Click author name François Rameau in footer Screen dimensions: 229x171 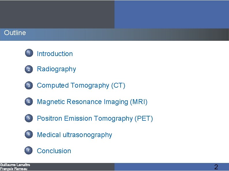click(14, 169)
